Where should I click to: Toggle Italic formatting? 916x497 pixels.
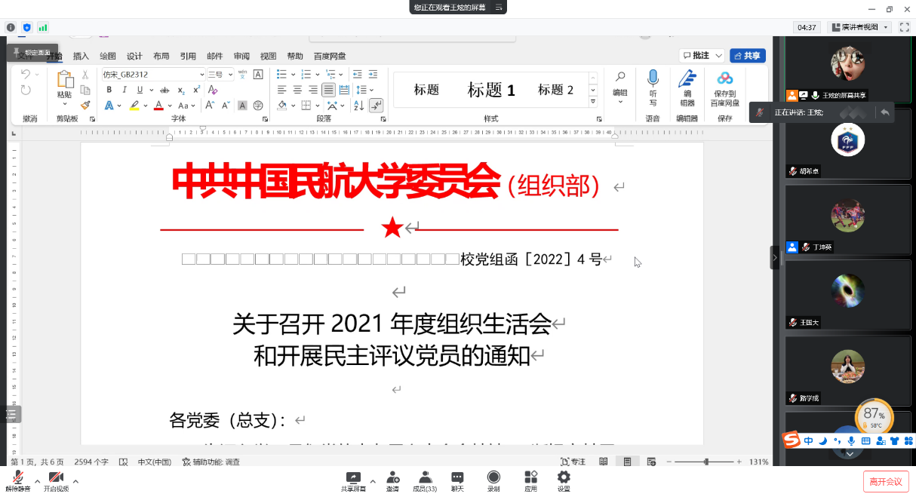122,90
